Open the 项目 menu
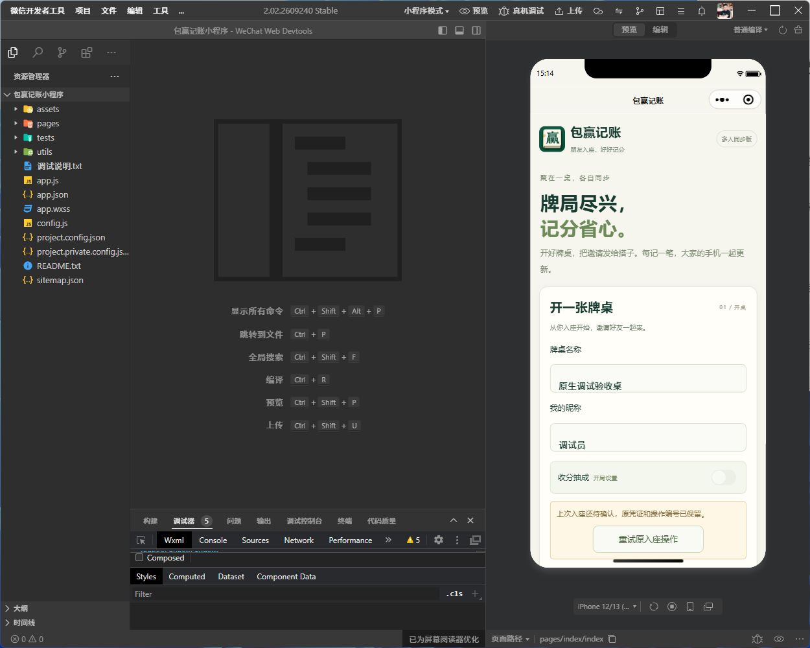This screenshot has height=648, width=810. [83, 11]
